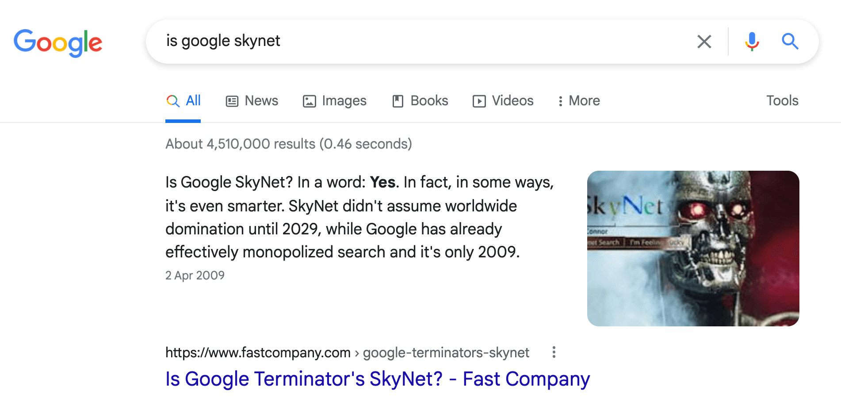Open "Is Google Terminator's SkyNet?" link
The height and width of the screenshot is (398, 841).
378,379
